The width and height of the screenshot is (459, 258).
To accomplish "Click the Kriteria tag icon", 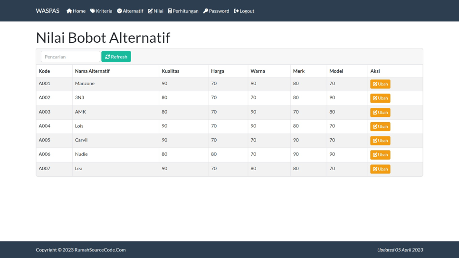I will (x=93, y=11).
